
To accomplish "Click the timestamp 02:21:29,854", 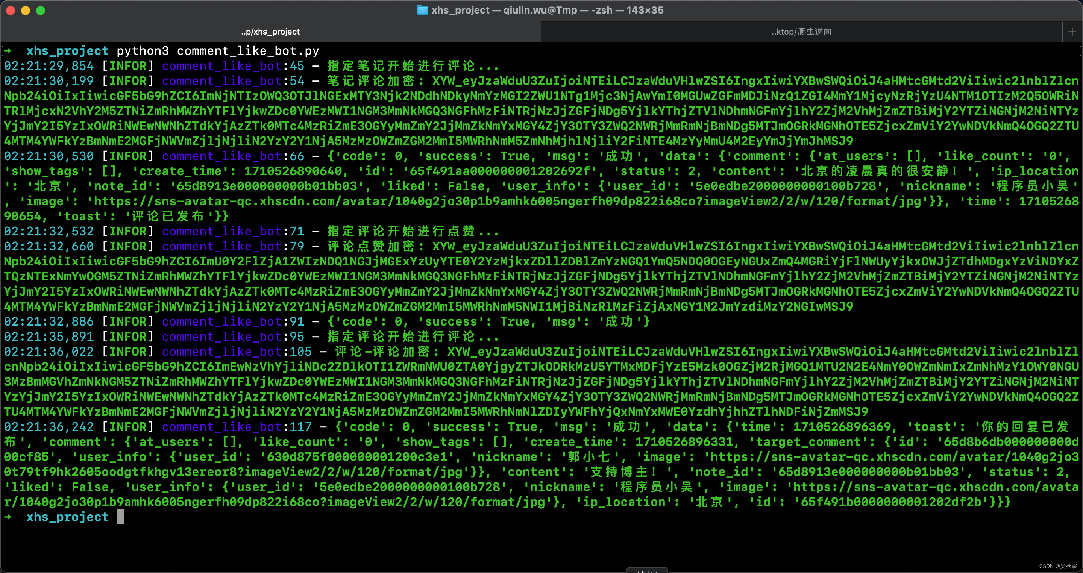I will click(x=49, y=66).
